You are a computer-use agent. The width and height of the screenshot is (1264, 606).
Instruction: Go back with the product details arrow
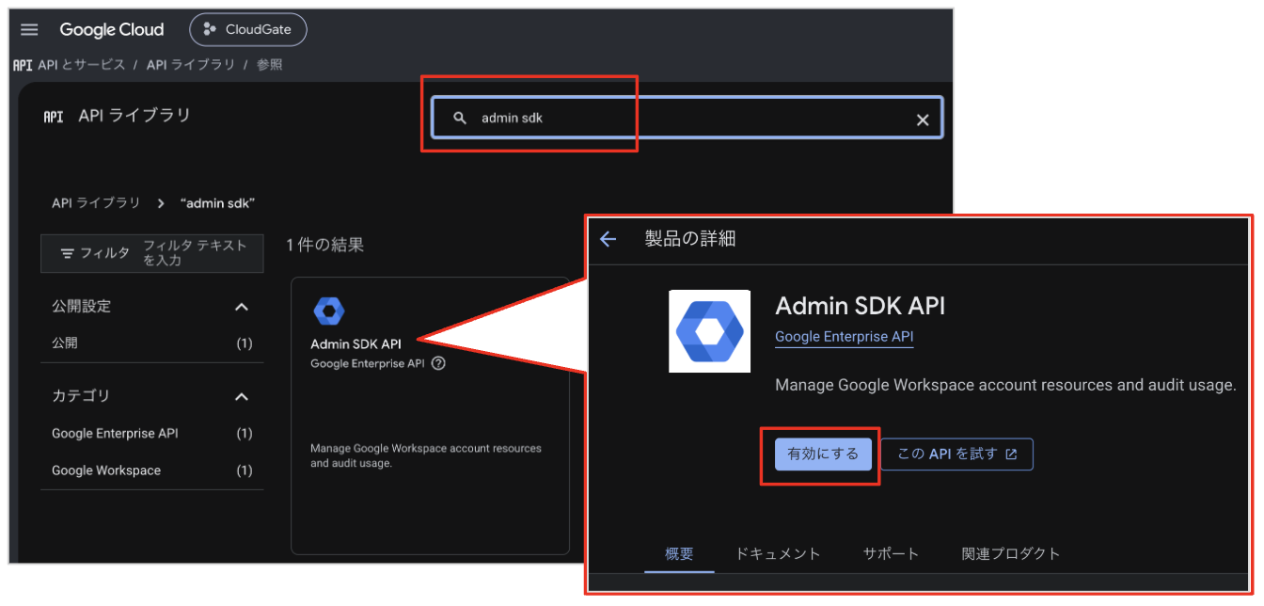608,239
